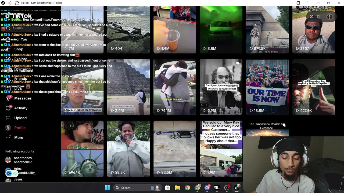Open Discord from the taskbar
This screenshot has height=193, width=344.
tap(207, 188)
